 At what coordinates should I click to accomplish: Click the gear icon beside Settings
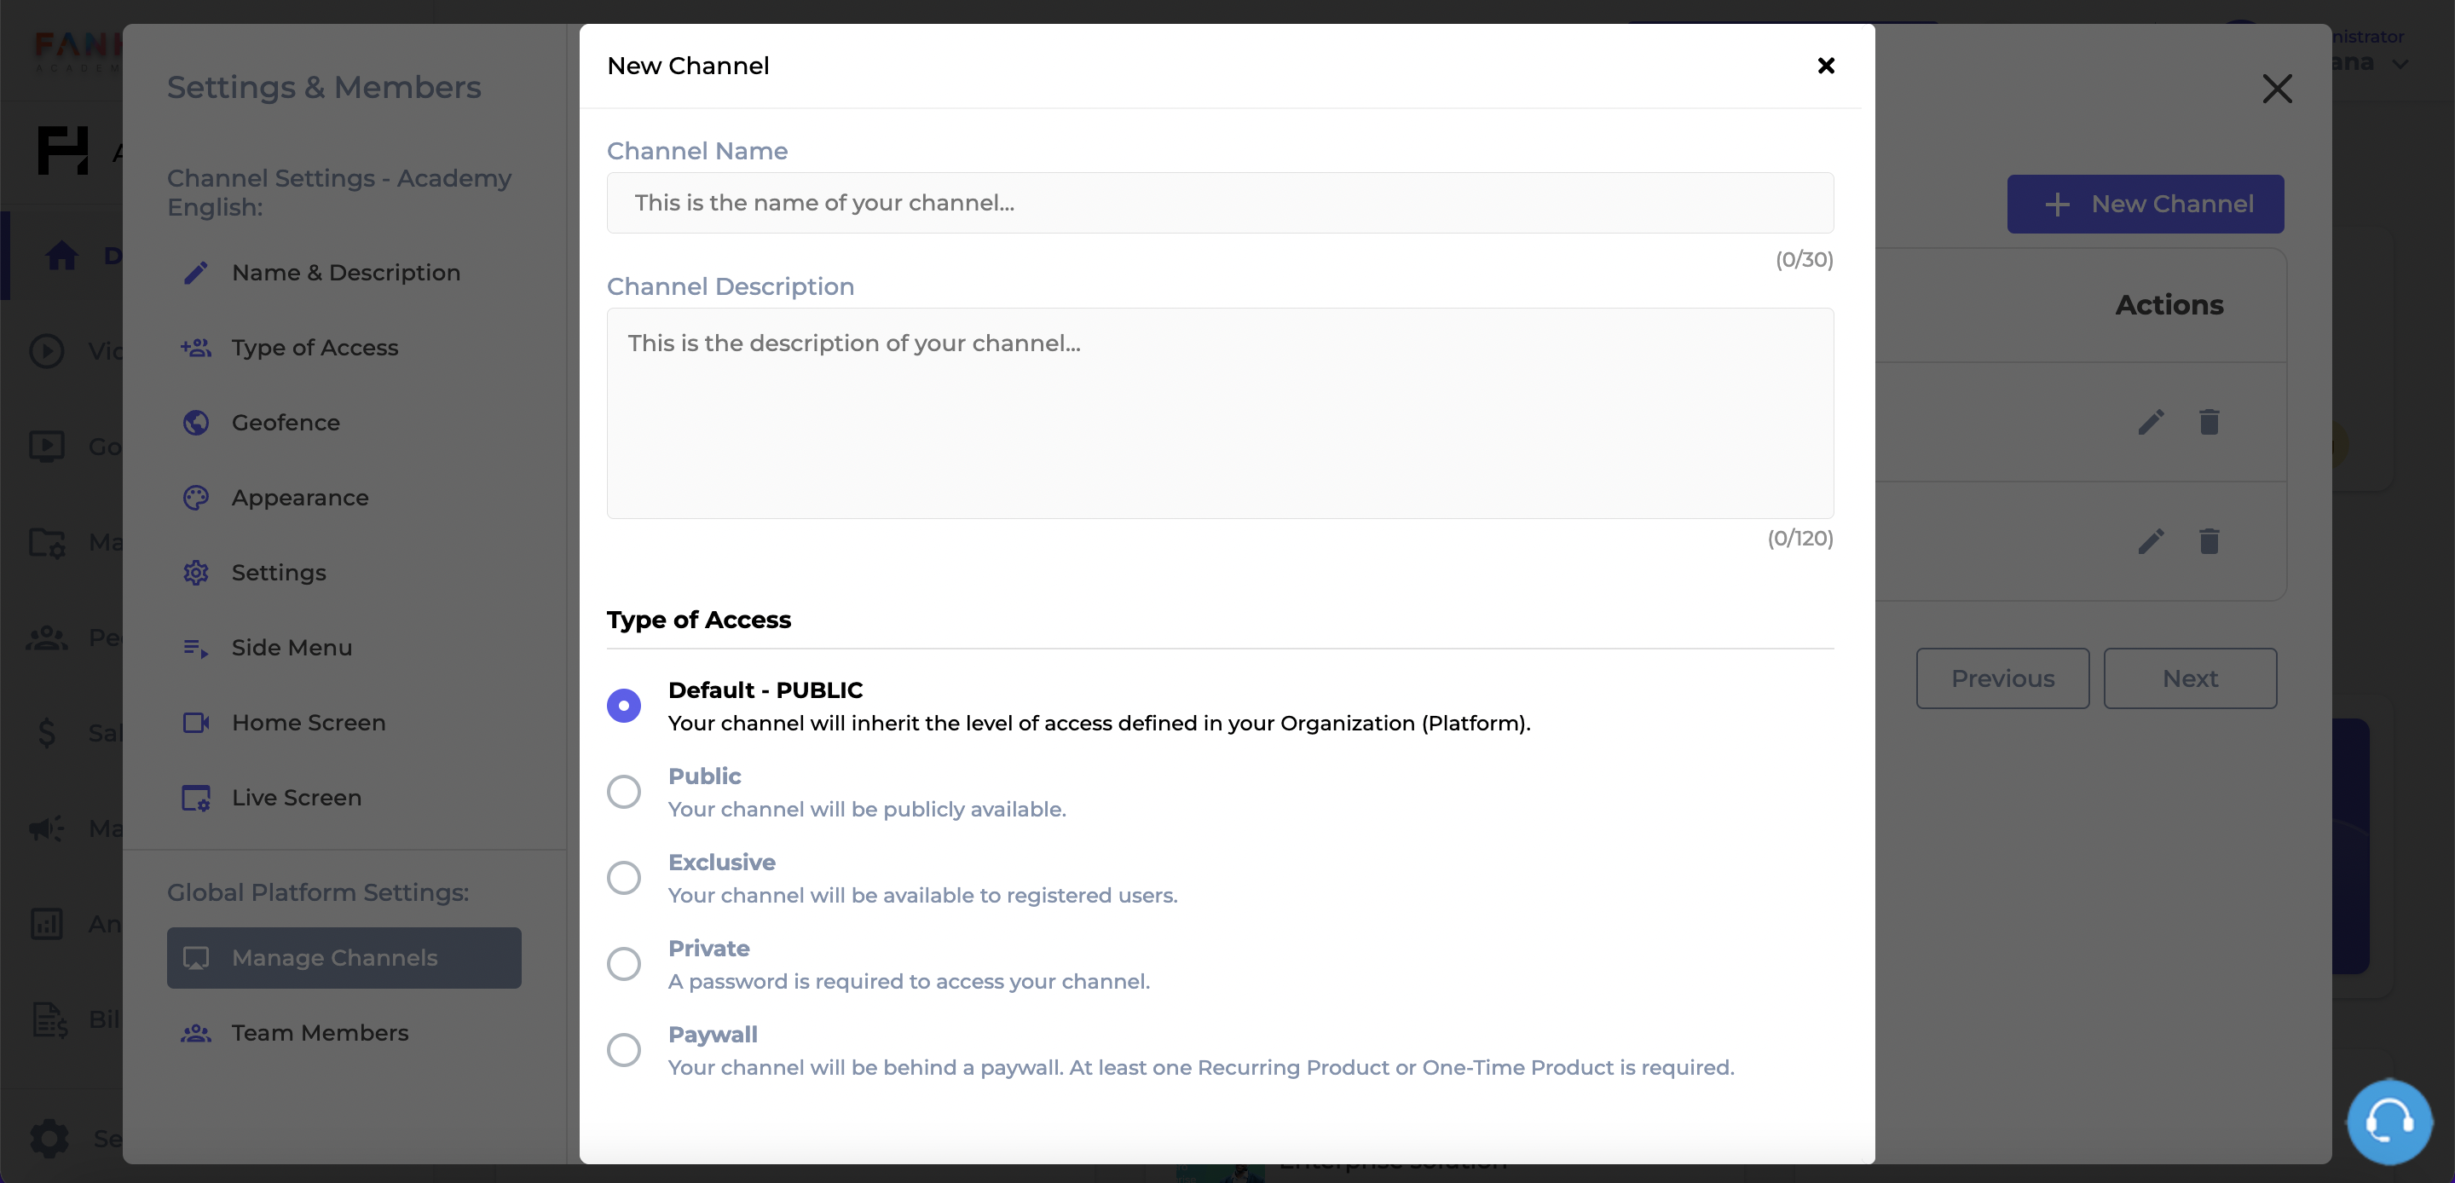(x=195, y=573)
